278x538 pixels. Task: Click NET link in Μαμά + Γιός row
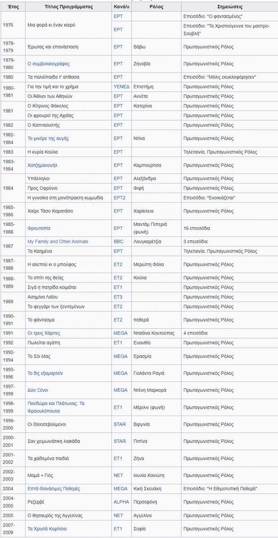(x=118, y=475)
